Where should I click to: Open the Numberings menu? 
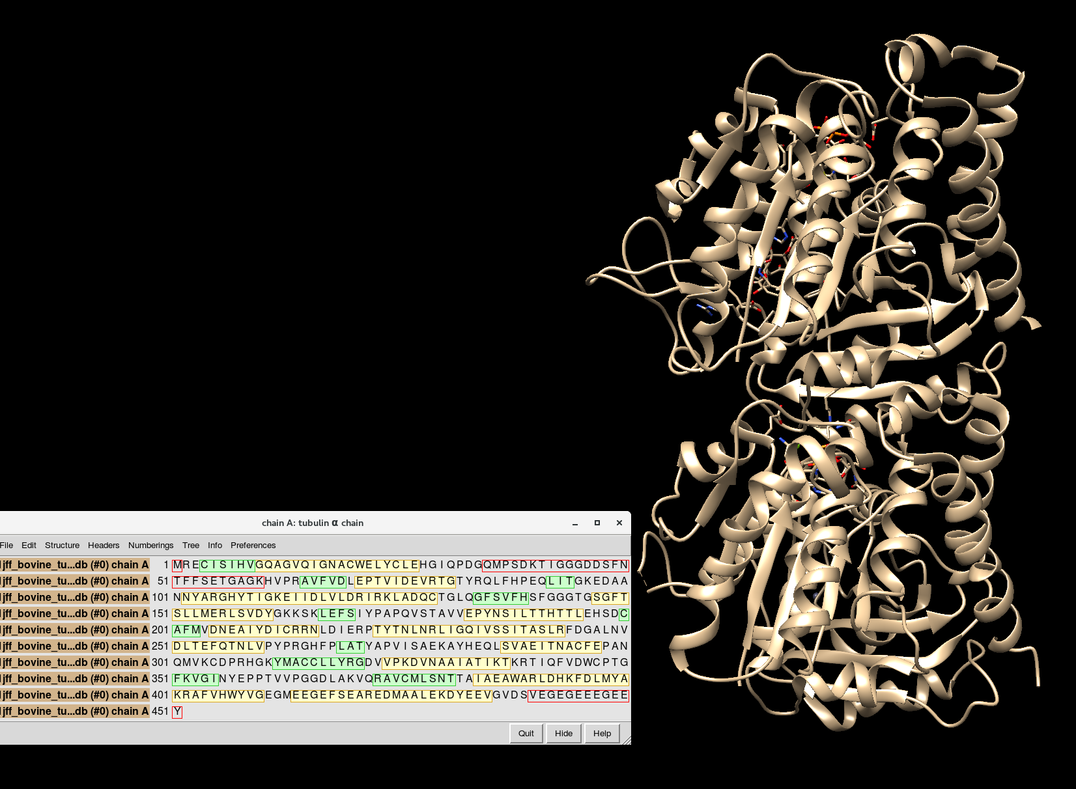tap(150, 546)
